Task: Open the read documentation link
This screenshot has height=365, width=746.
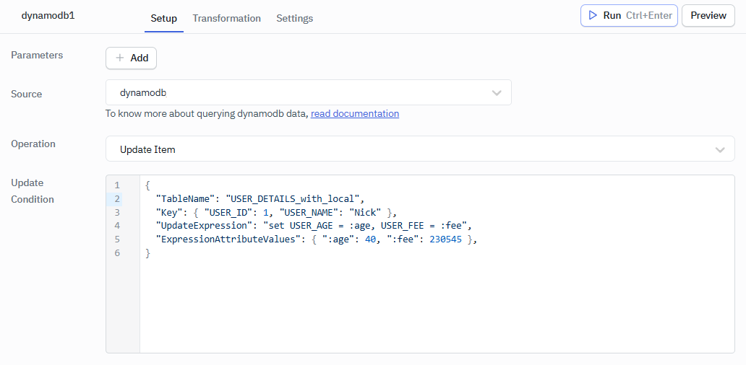Action: [x=354, y=113]
